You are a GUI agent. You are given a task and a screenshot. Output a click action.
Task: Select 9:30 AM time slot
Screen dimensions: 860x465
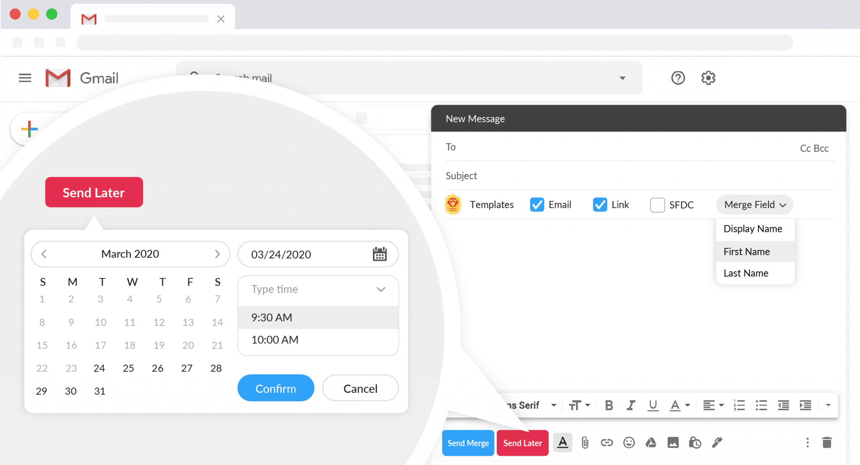pos(317,317)
